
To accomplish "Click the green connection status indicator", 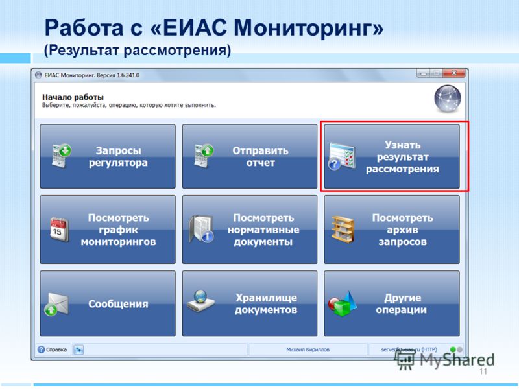I will point(453,349).
